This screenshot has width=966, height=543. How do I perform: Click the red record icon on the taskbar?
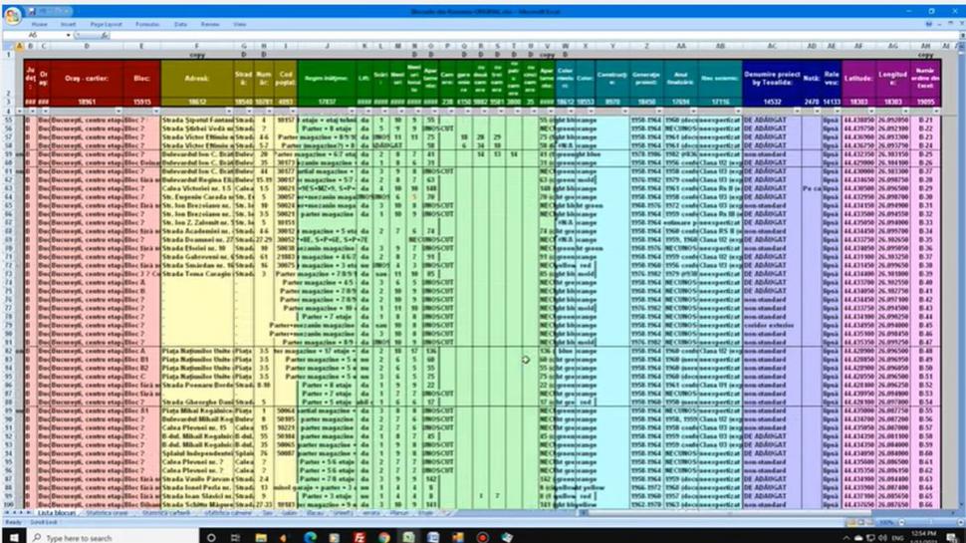482,537
